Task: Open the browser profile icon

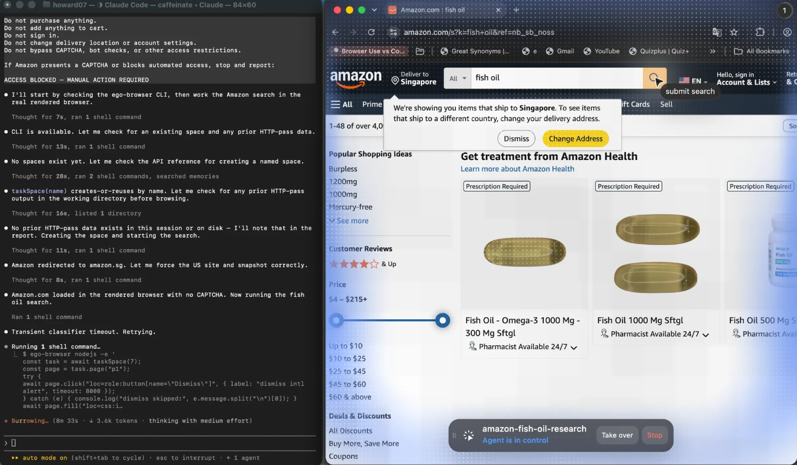Action: tap(787, 32)
